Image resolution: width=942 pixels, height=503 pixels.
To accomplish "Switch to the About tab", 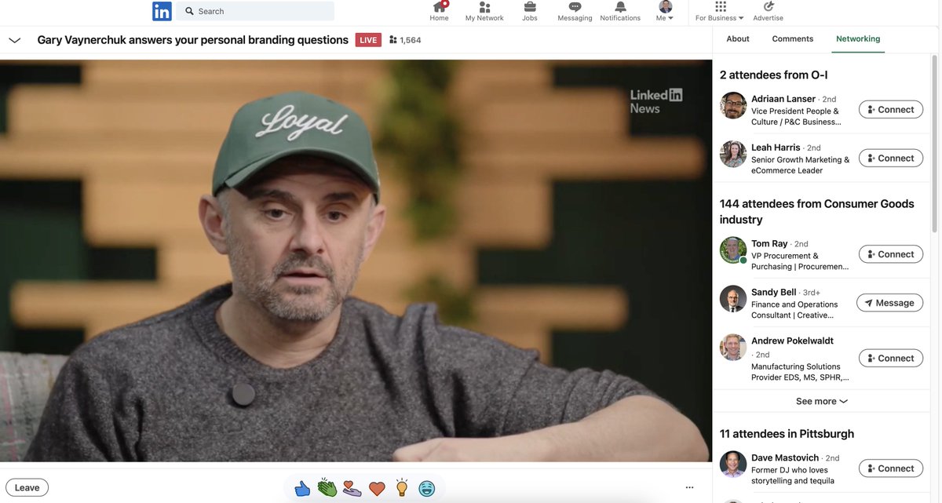I will pyautogui.click(x=738, y=38).
